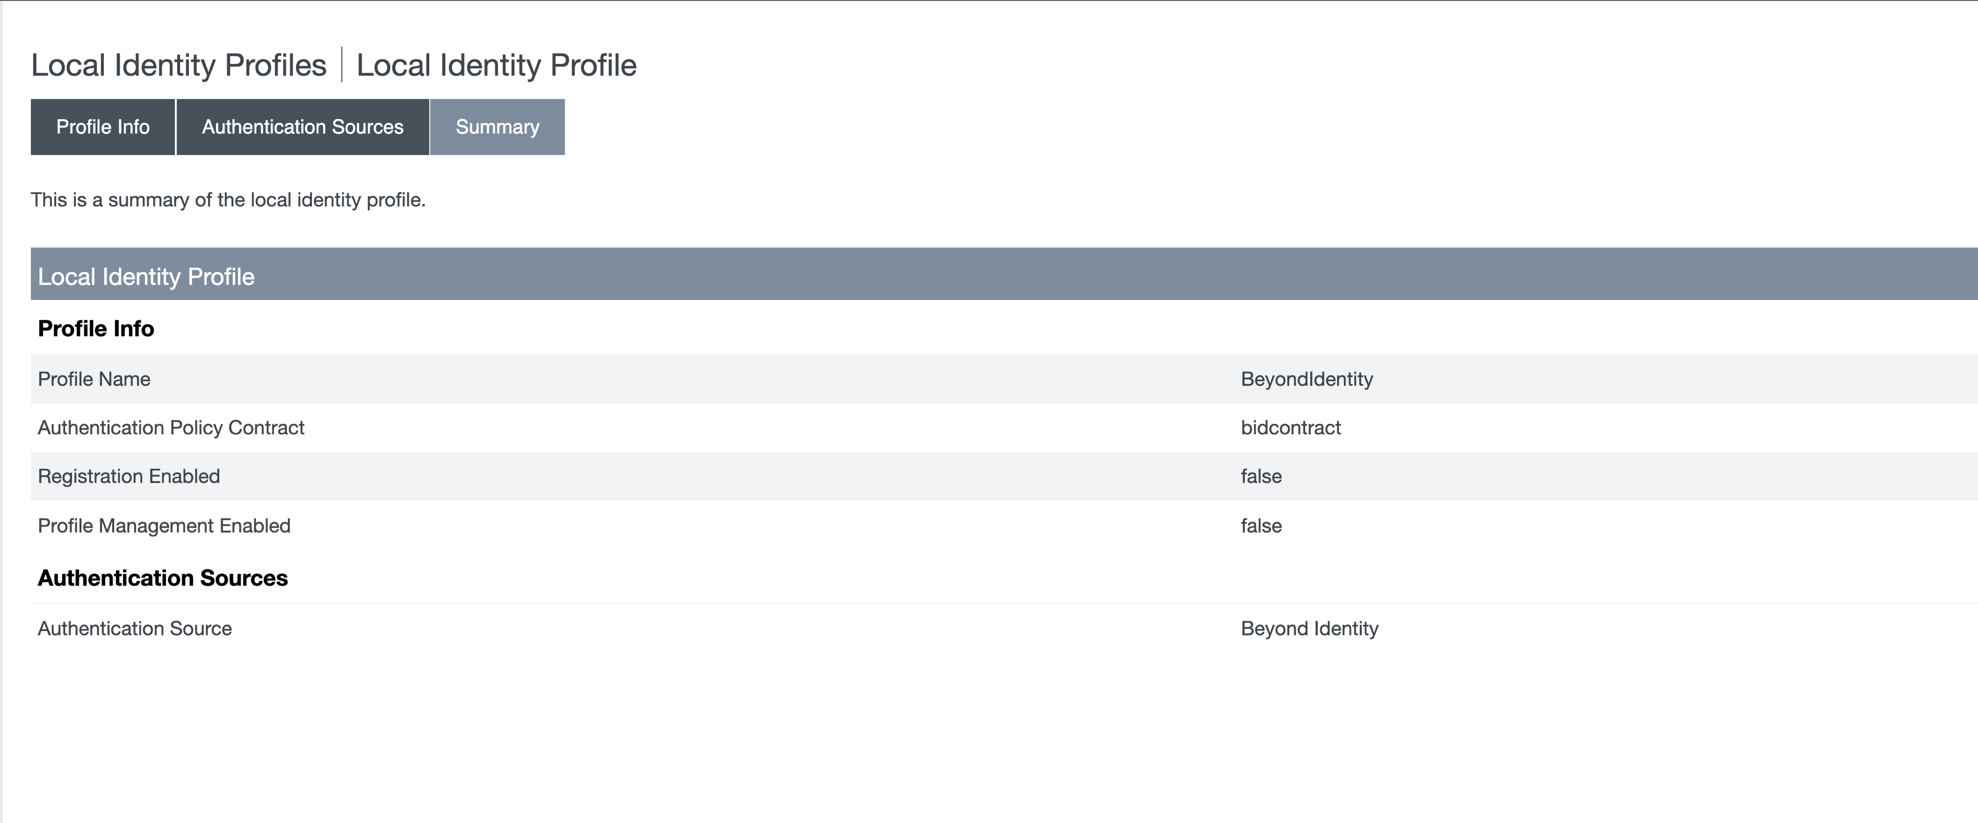Click the BeyondIdentity profile name value
Screen dimensions: 1978x823
click(1306, 379)
